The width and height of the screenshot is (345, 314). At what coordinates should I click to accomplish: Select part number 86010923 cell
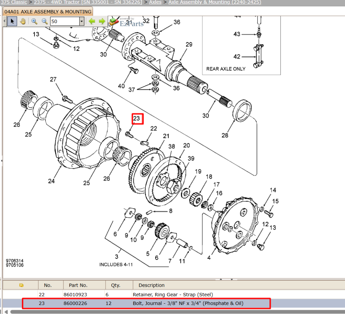coord(75,294)
